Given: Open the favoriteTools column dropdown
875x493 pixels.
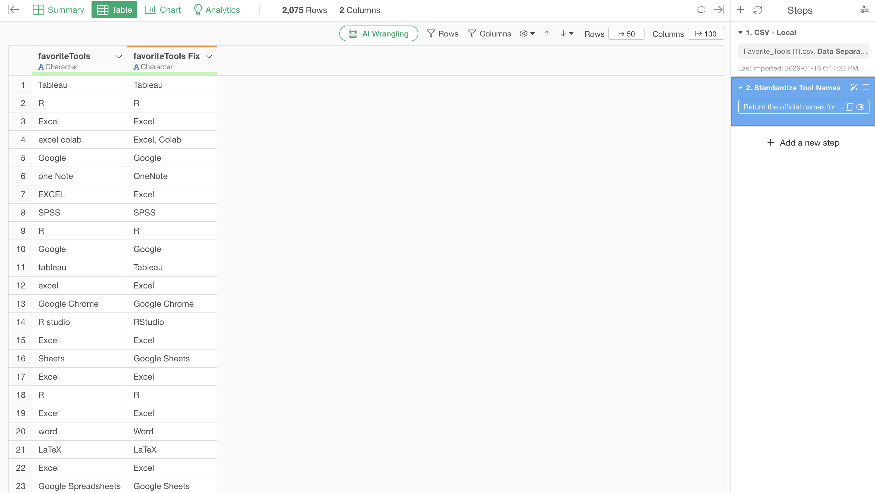Looking at the screenshot, I should pos(119,56).
